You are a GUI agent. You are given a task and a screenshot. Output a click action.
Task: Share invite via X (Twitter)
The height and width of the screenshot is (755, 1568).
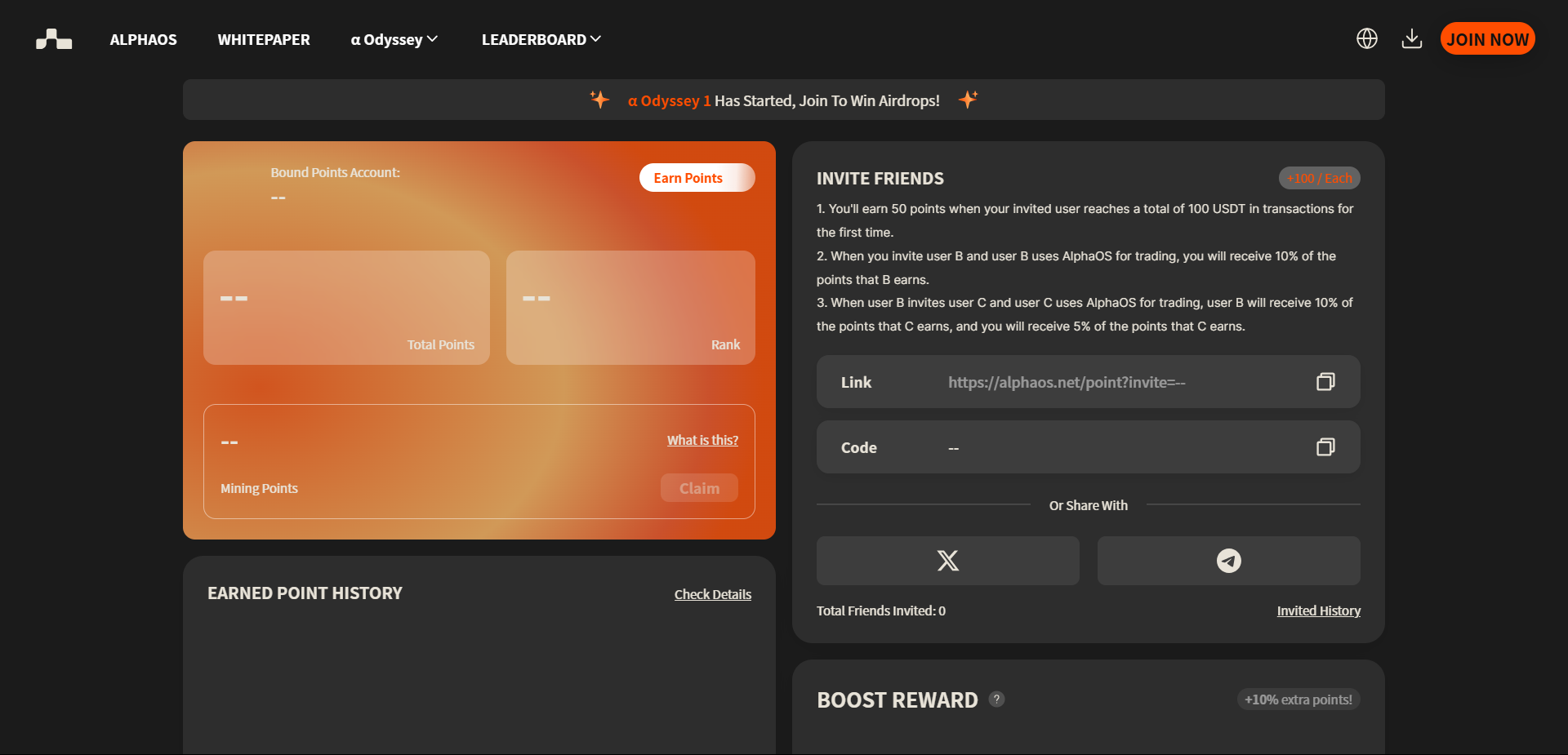(947, 561)
